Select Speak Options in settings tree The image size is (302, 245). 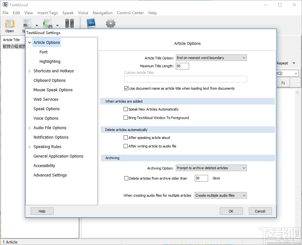click(46, 109)
